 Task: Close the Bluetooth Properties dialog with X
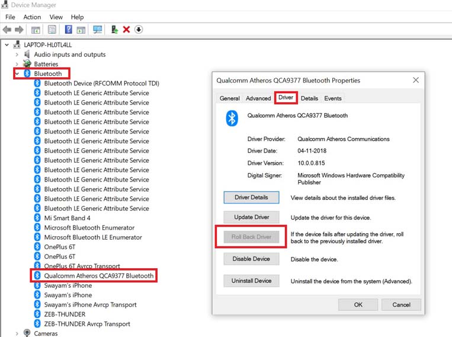click(x=416, y=80)
